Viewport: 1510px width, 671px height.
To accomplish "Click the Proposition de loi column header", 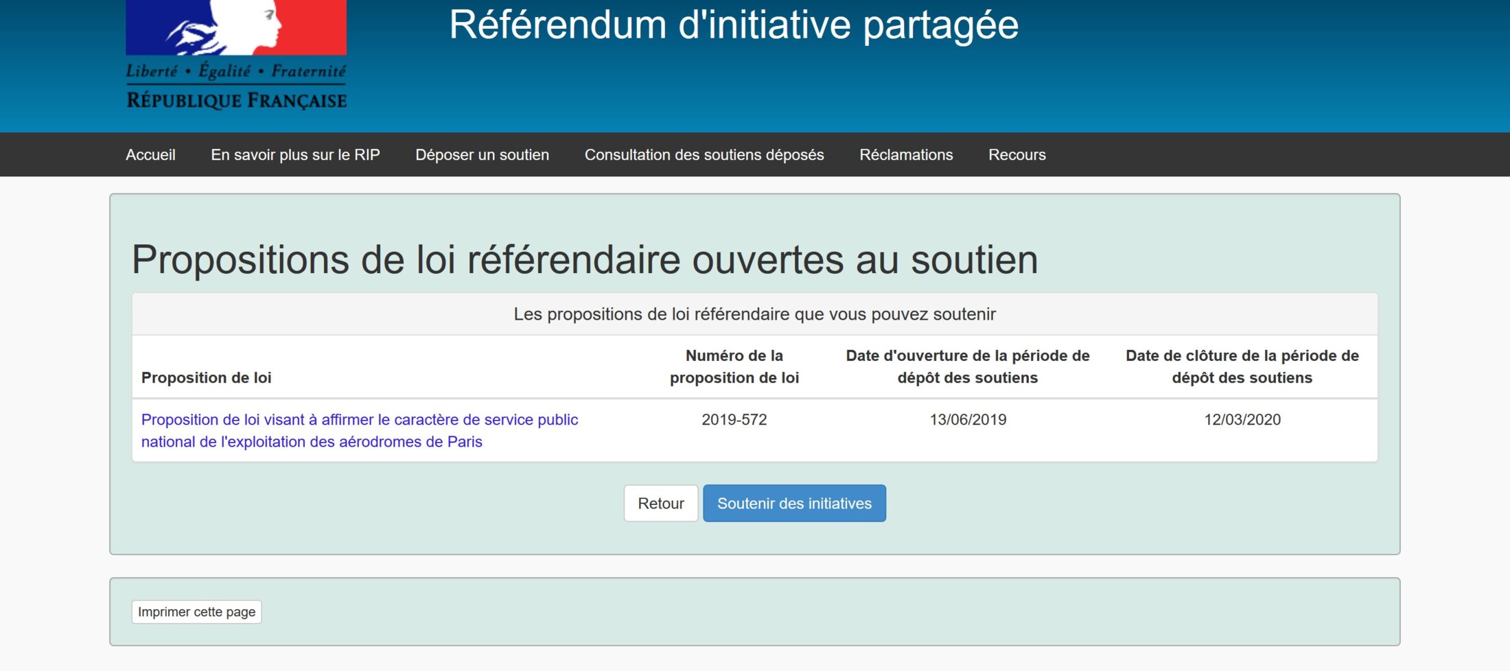I will tap(206, 377).
